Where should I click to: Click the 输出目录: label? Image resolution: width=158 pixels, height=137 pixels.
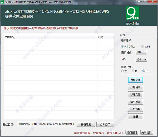click(x=9, y=125)
